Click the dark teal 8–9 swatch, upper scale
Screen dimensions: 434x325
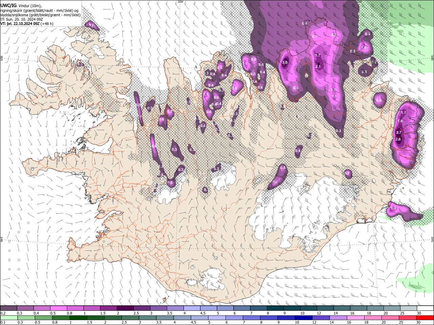(x=275, y=308)
